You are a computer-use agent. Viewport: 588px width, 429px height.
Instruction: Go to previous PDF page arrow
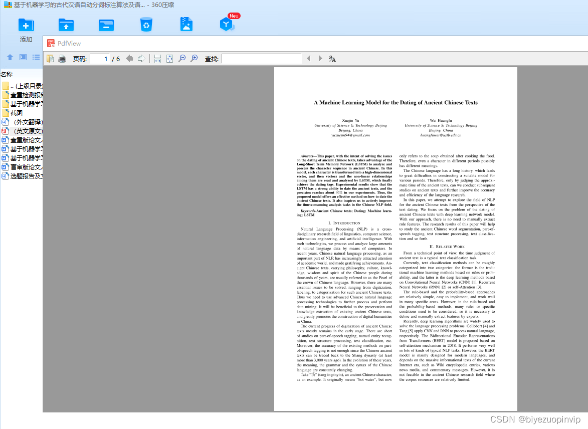pyautogui.click(x=130, y=59)
